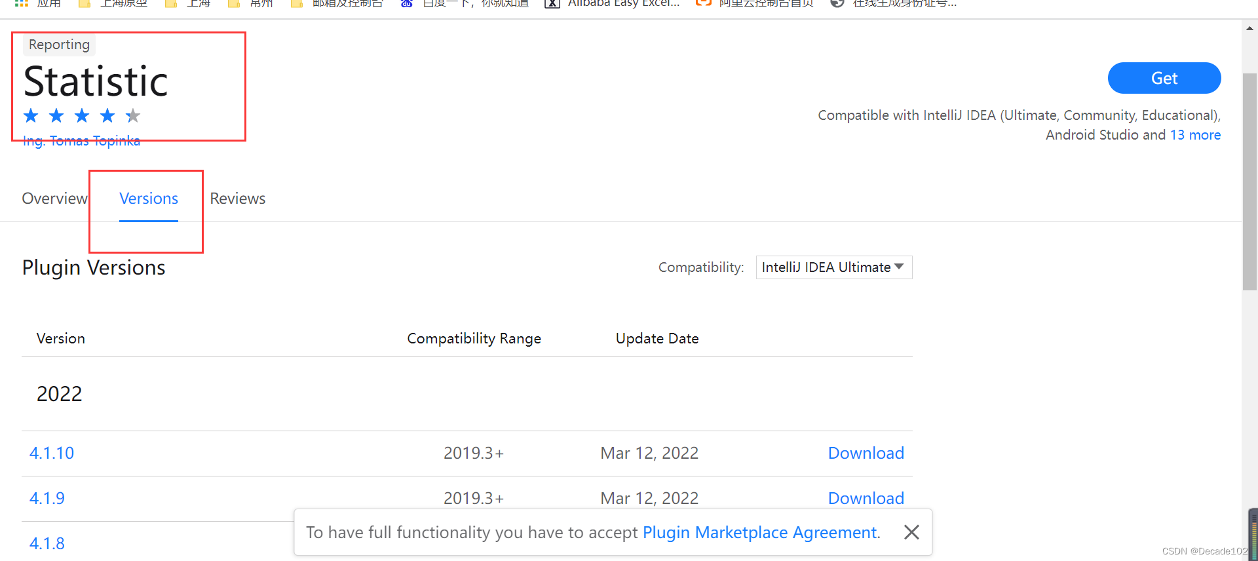Click the Mar 12, 2022 date for 4.1.10

click(649, 453)
